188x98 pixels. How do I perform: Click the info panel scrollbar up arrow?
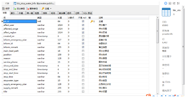[x=183, y=7]
